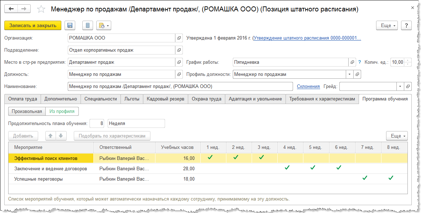Screen dimensions: 421x213
Task: Open the help question mark button
Action: pyautogui.click(x=406, y=25)
